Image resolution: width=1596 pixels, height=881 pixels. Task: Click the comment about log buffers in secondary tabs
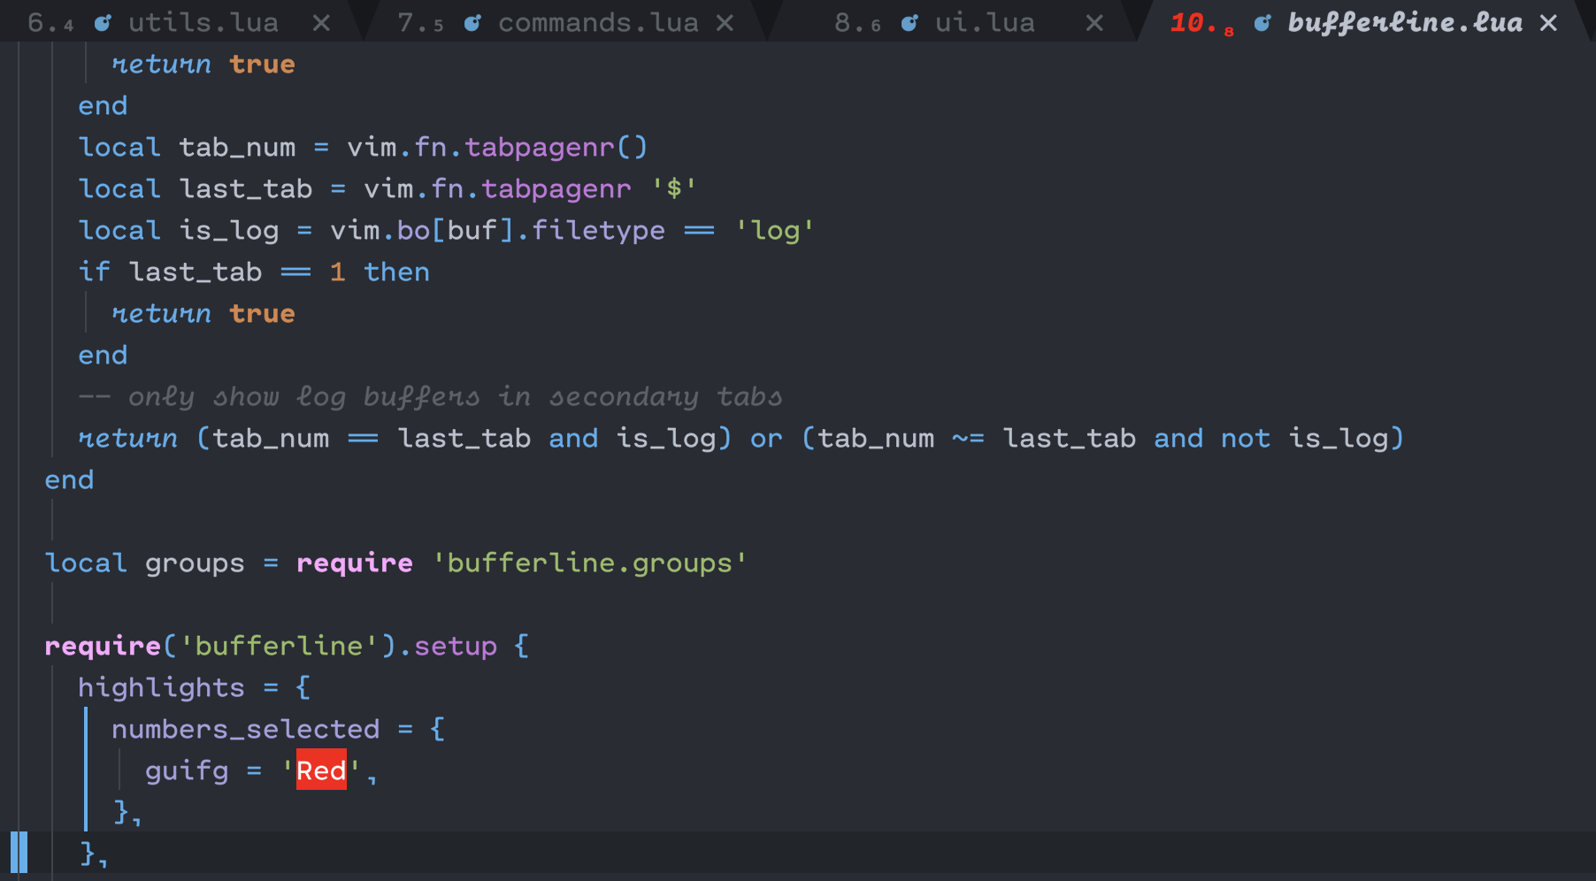[x=429, y=396]
